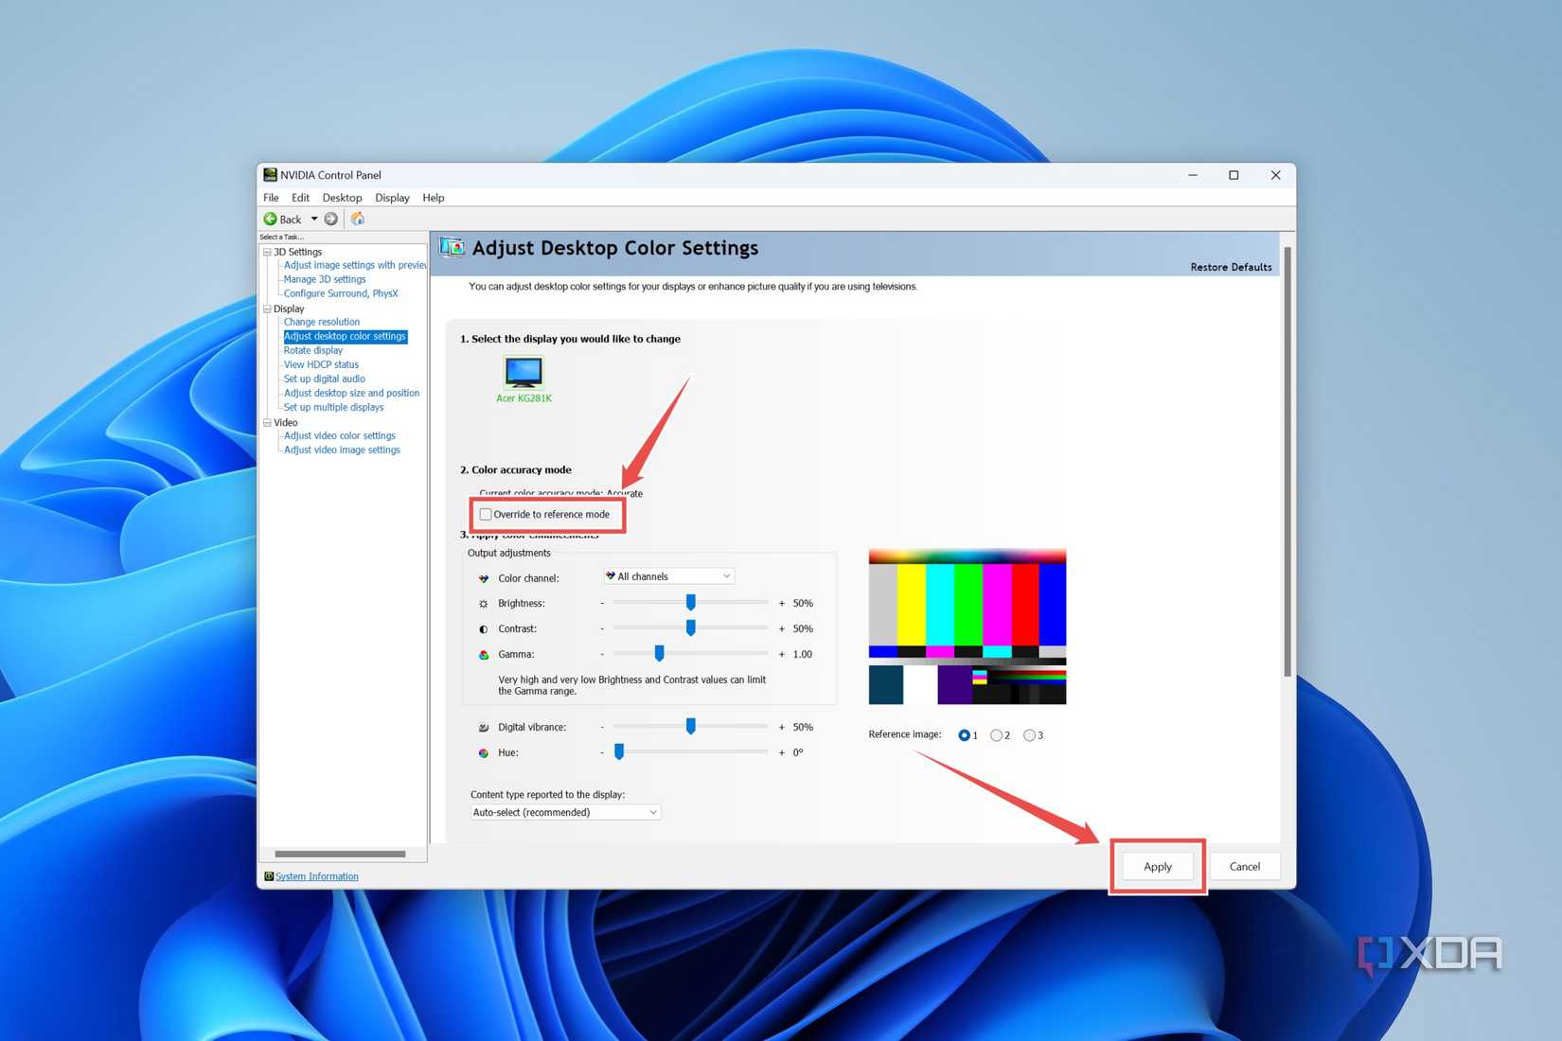
Task: Open the Help menu
Action: (x=433, y=197)
